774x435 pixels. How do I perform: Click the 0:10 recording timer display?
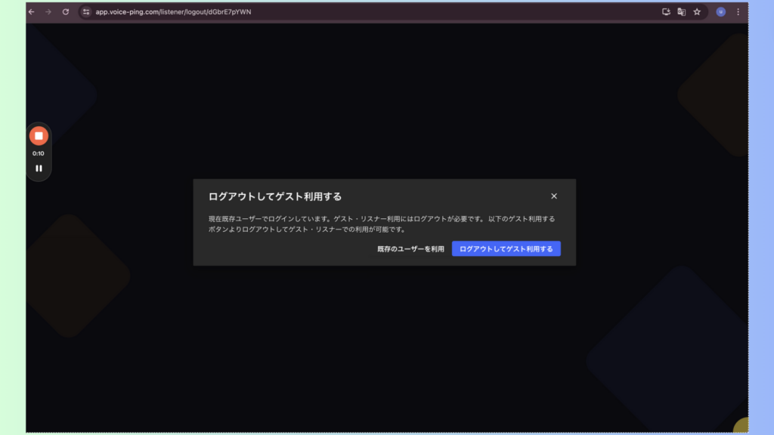pyautogui.click(x=39, y=152)
